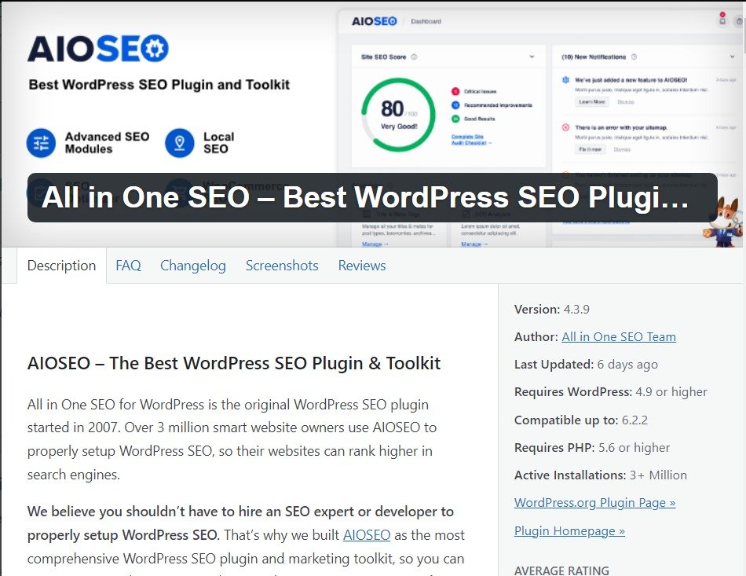The image size is (746, 576).
Task: Click the 'Version: 4.3.9' text
Action: click(552, 310)
